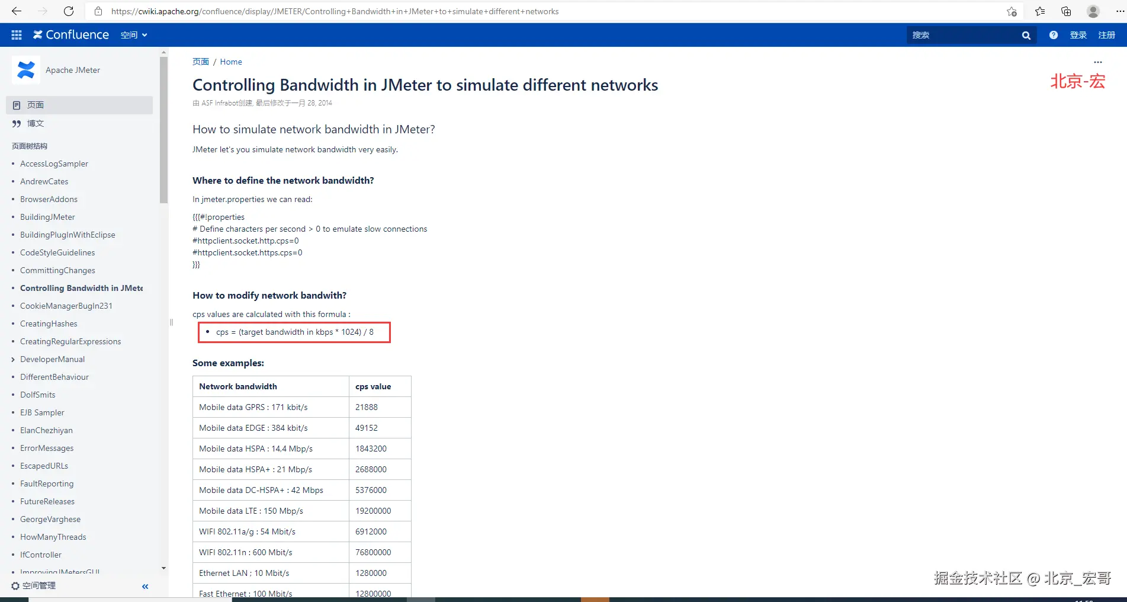The height and width of the screenshot is (602, 1127).
Task: Open browser favorites list icon
Action: coord(1040,11)
